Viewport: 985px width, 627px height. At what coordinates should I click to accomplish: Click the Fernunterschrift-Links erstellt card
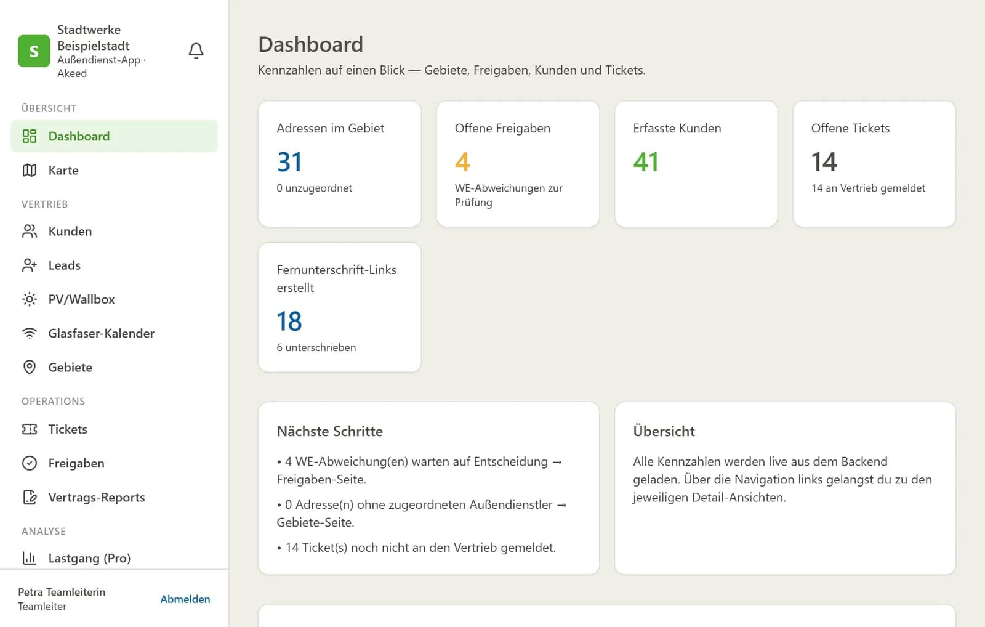click(340, 307)
